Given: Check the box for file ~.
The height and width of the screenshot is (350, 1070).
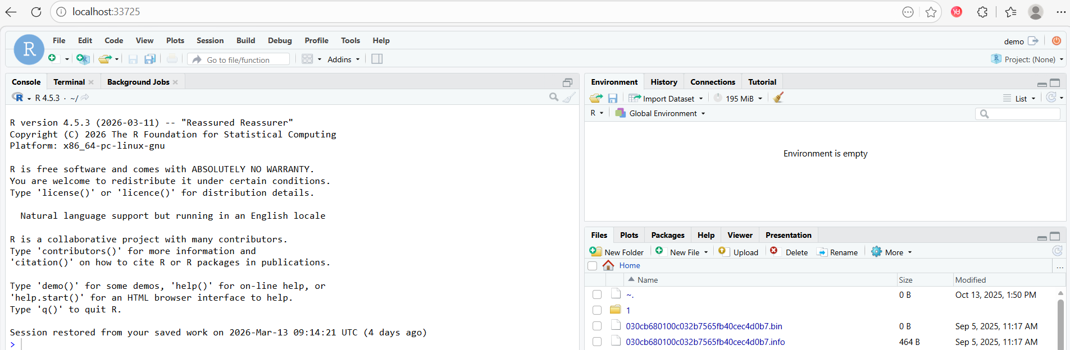Looking at the screenshot, I should [597, 294].
